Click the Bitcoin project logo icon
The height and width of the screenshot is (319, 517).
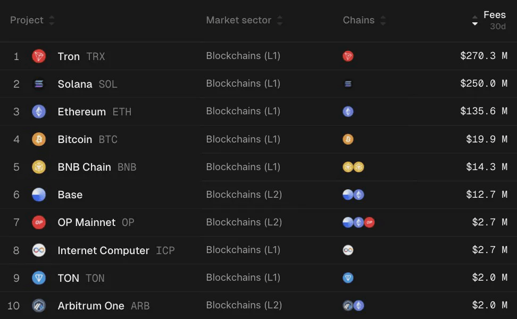point(39,139)
